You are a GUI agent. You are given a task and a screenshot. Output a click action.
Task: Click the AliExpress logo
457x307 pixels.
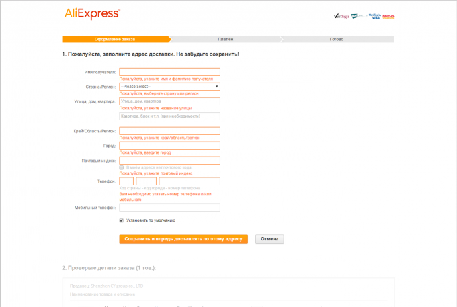(x=92, y=13)
